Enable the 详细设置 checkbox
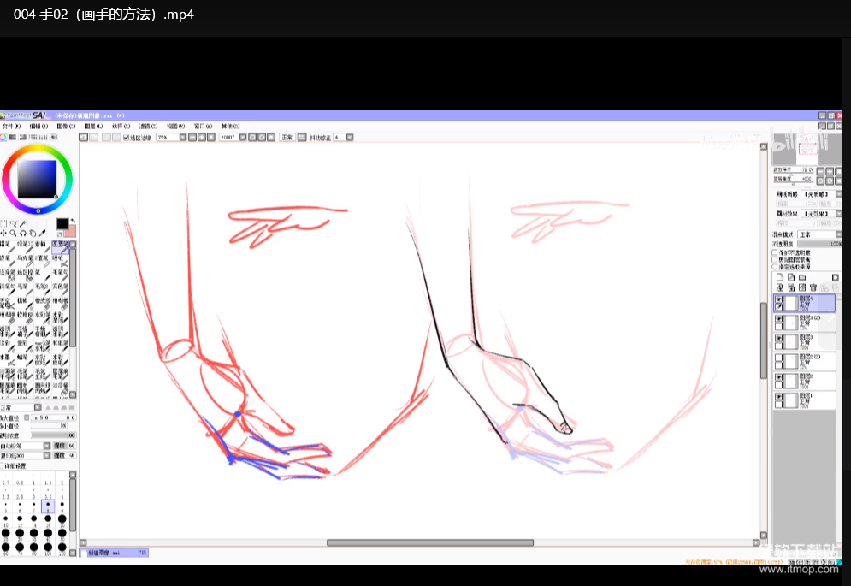Image resolution: width=851 pixels, height=586 pixels. coord(3,465)
